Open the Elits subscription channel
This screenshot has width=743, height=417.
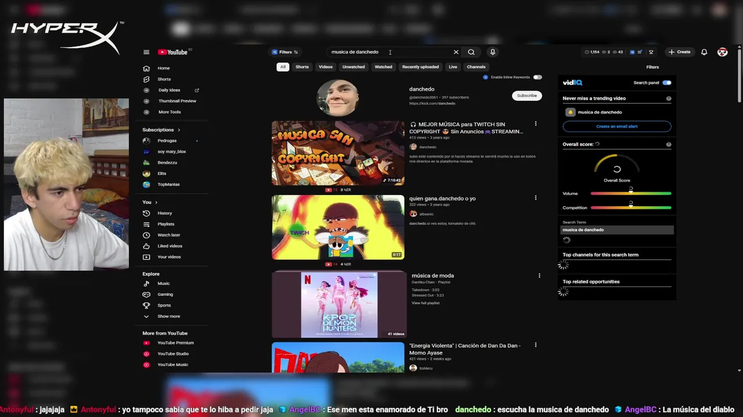(x=162, y=174)
